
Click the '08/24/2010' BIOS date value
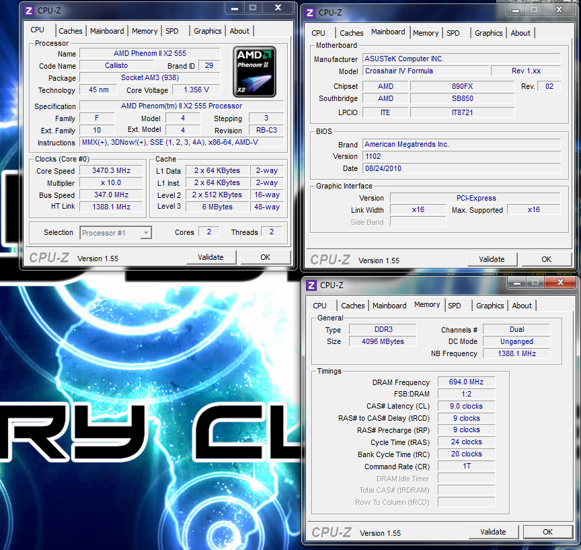coord(462,169)
